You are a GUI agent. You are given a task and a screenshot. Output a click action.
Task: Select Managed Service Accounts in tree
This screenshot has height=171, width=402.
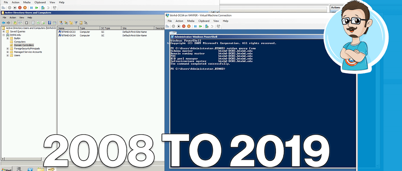[x=28, y=52]
